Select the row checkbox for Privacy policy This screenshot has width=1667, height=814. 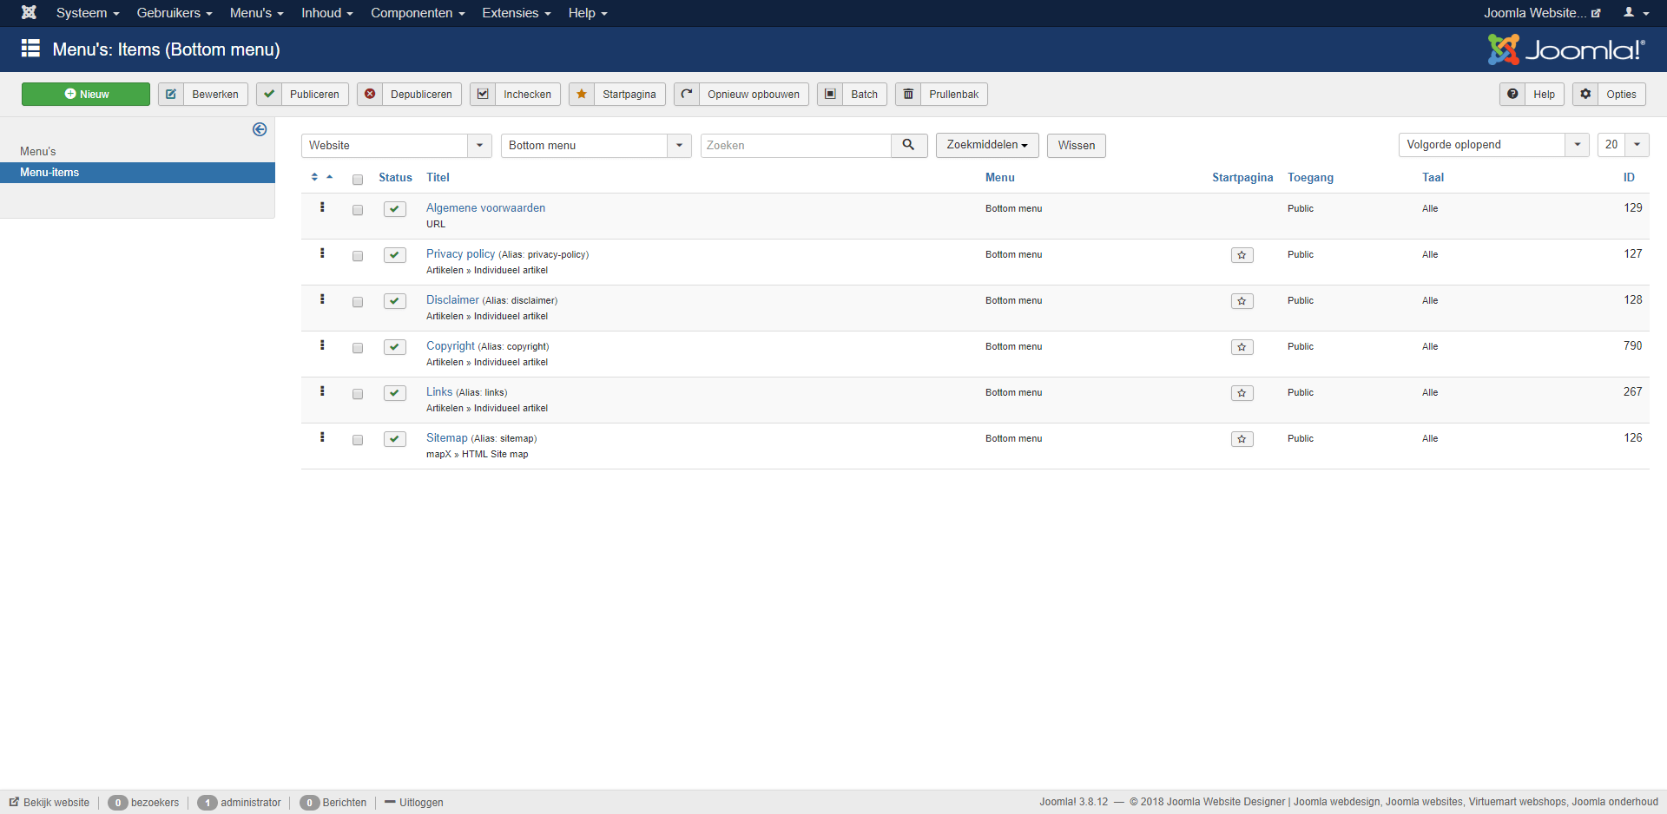tap(357, 255)
